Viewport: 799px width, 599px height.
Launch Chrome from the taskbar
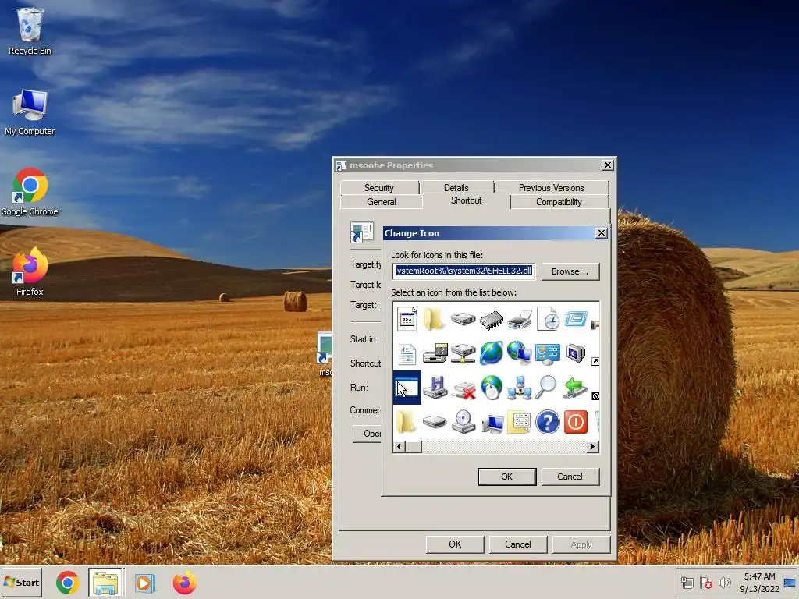67,583
